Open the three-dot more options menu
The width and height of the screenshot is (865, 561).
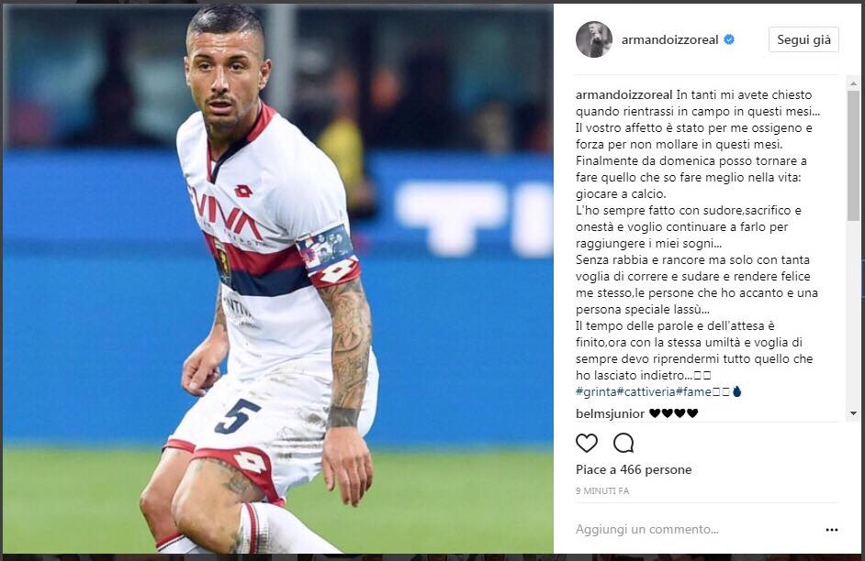pyautogui.click(x=831, y=530)
